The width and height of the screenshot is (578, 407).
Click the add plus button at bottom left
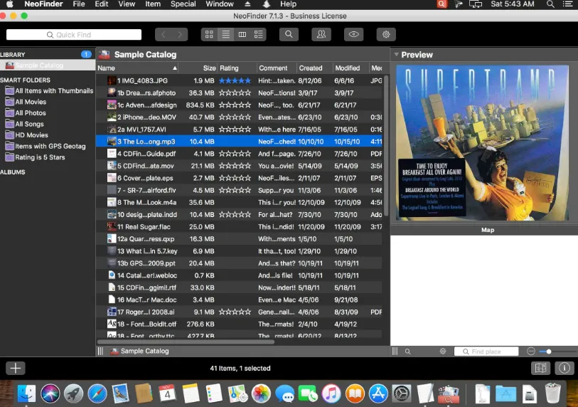pyautogui.click(x=16, y=368)
